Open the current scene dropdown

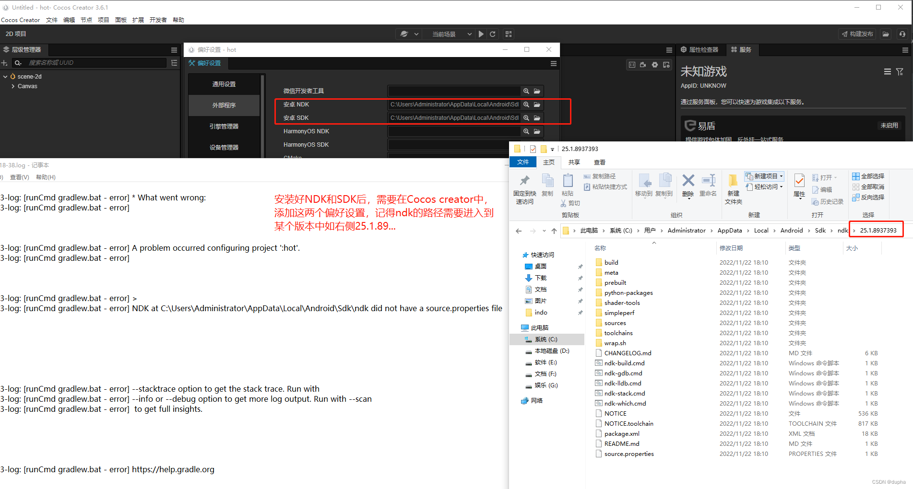click(x=451, y=34)
